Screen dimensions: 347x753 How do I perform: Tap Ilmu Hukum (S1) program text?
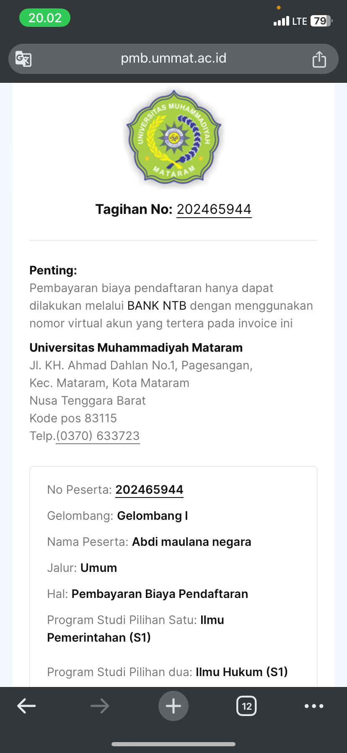click(x=242, y=672)
